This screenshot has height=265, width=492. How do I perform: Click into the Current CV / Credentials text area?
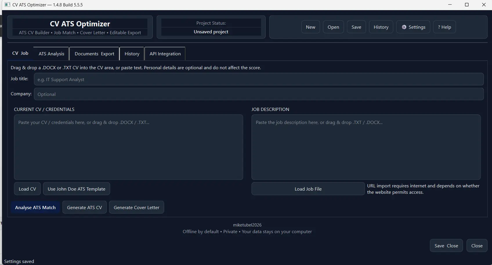pos(129,147)
